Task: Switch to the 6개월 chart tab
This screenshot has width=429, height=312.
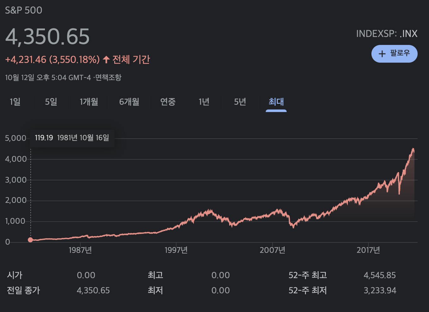Action: pos(129,102)
